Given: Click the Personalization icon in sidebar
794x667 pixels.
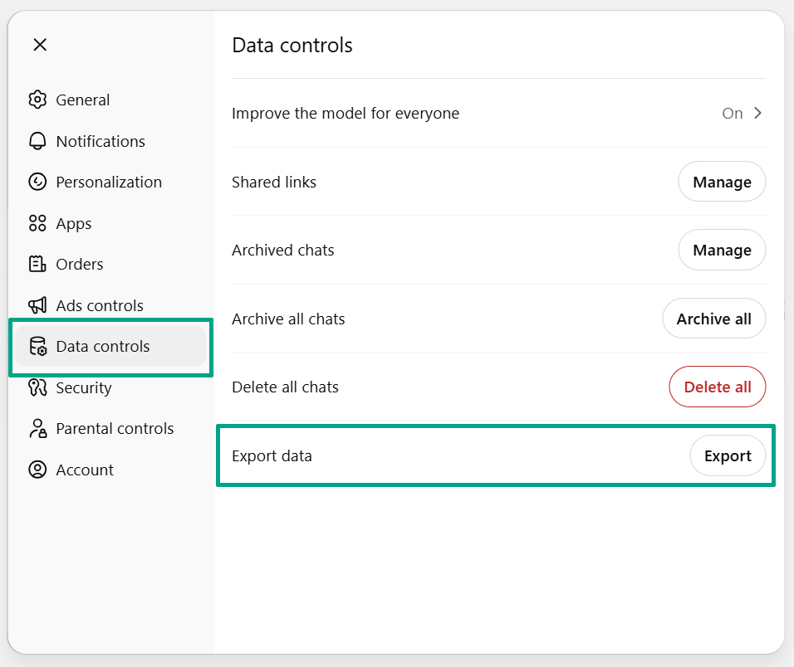Looking at the screenshot, I should click(37, 182).
